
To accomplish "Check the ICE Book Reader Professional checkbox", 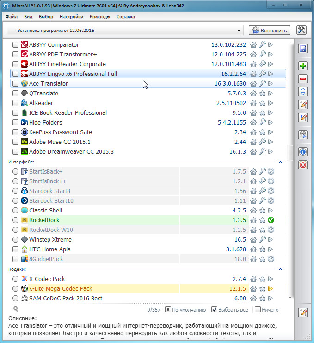I will tap(15, 112).
